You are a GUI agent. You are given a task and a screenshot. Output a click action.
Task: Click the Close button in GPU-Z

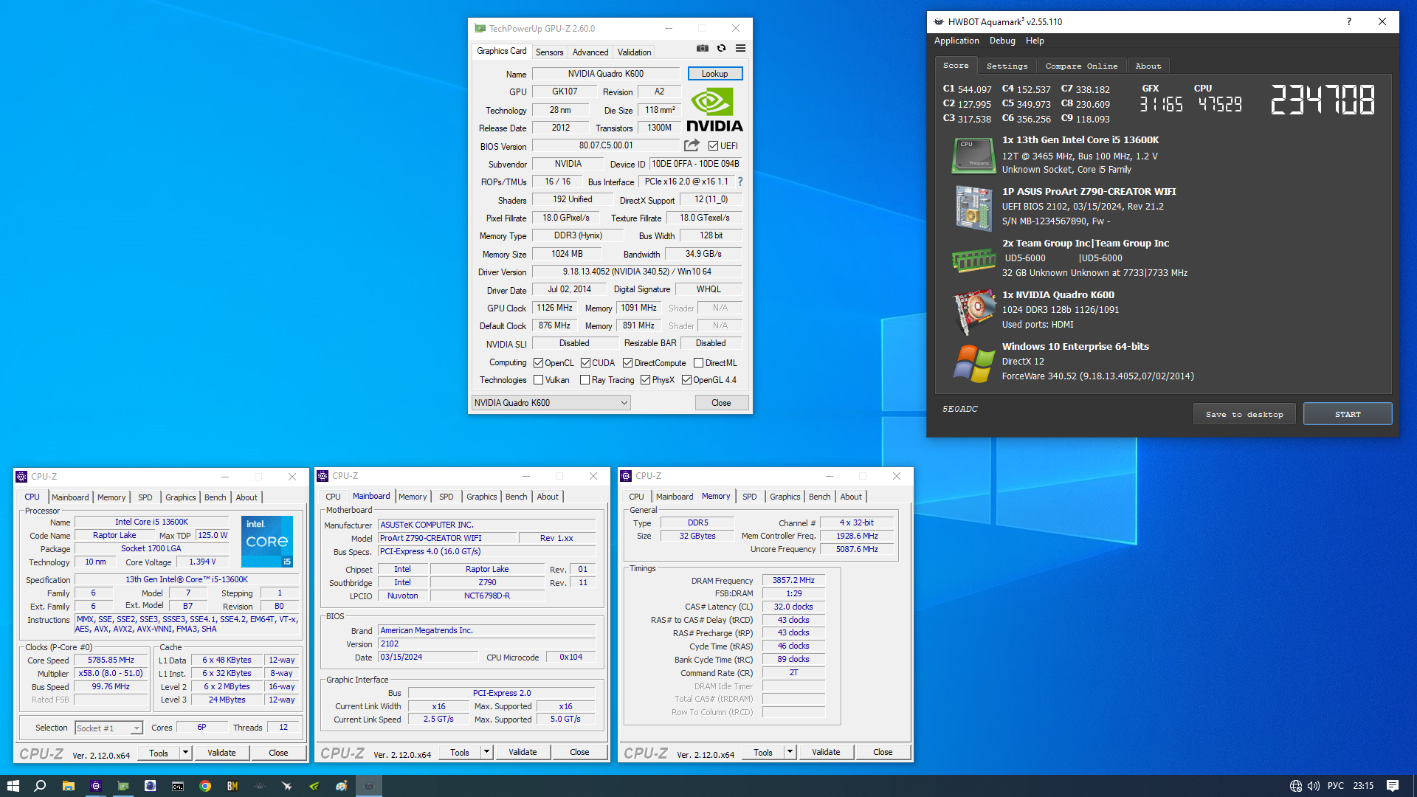721,403
